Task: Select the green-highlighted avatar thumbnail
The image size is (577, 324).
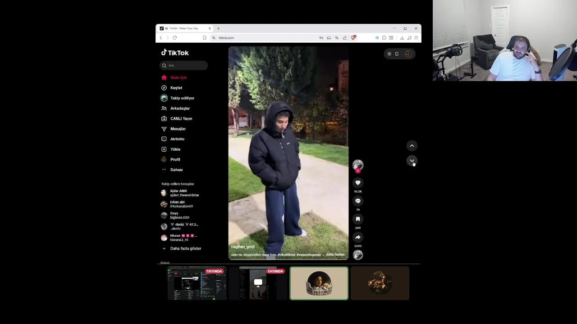Action: pyautogui.click(x=319, y=283)
